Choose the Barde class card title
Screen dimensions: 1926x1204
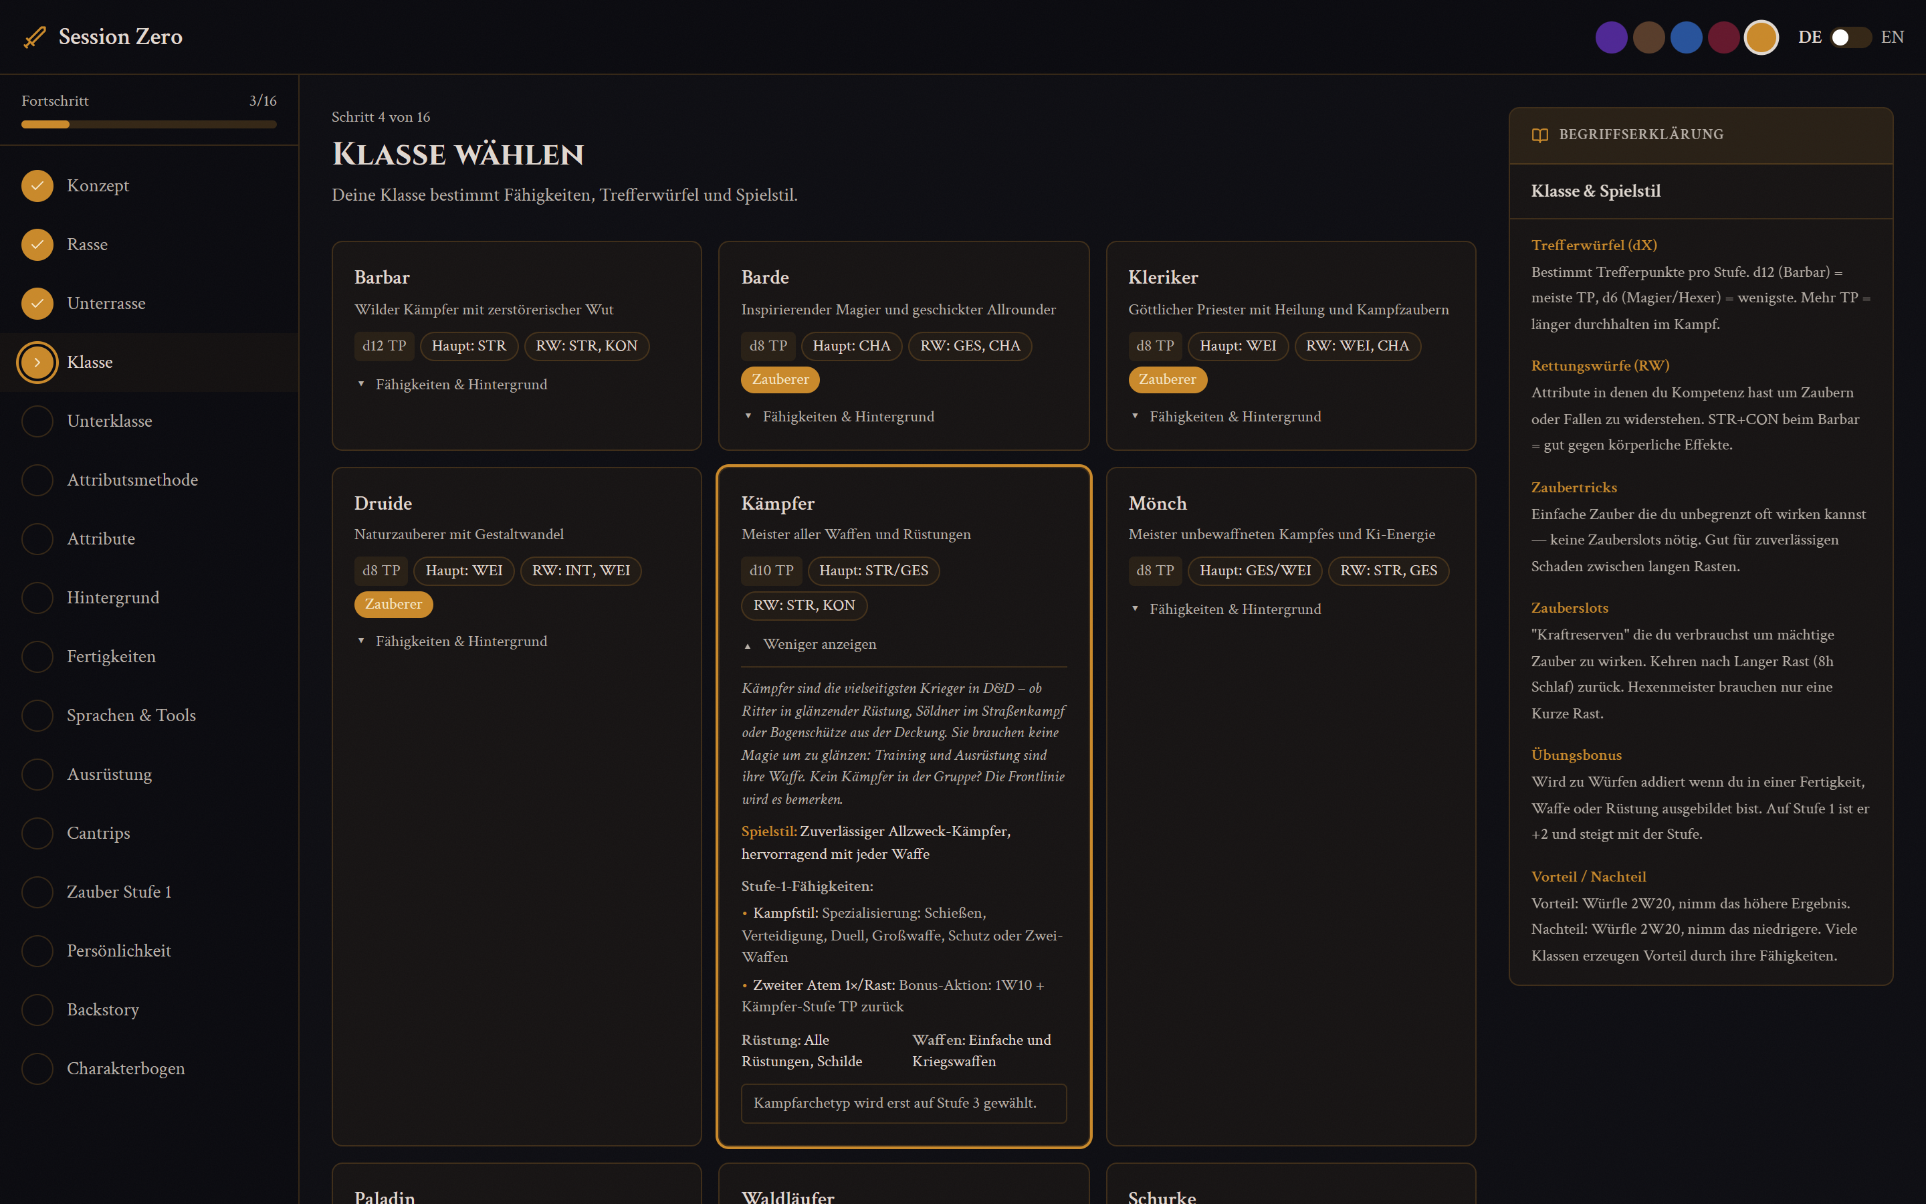pos(766,277)
